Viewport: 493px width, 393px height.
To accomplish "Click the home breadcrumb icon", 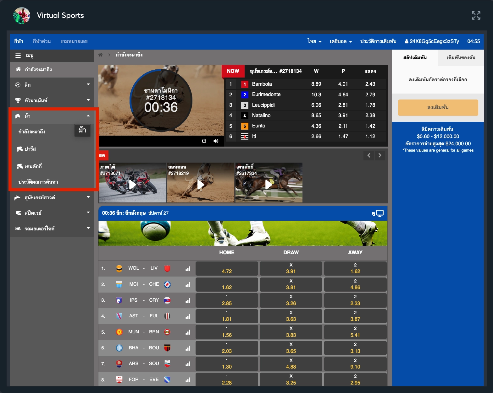I will tap(101, 55).
